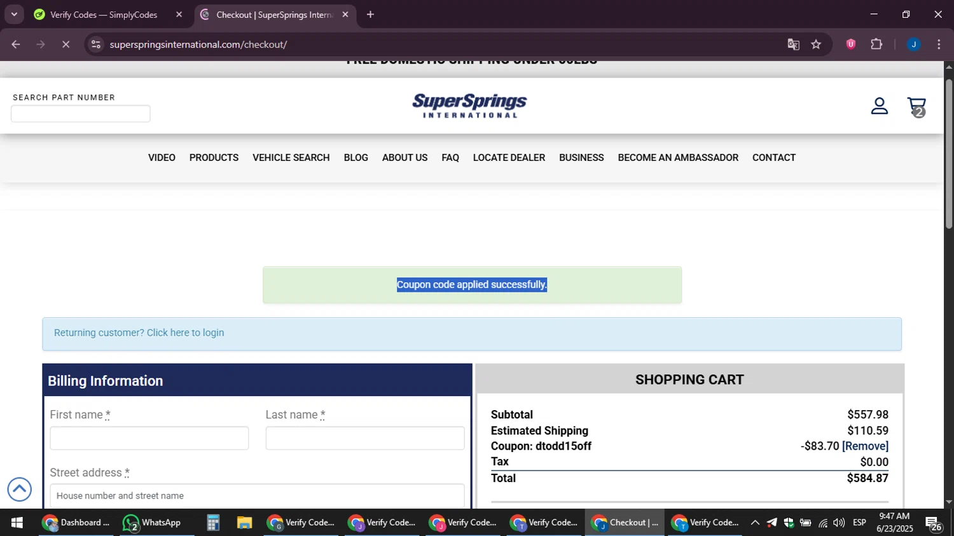Show hidden system tray icons
This screenshot has width=954, height=536.
(x=755, y=523)
